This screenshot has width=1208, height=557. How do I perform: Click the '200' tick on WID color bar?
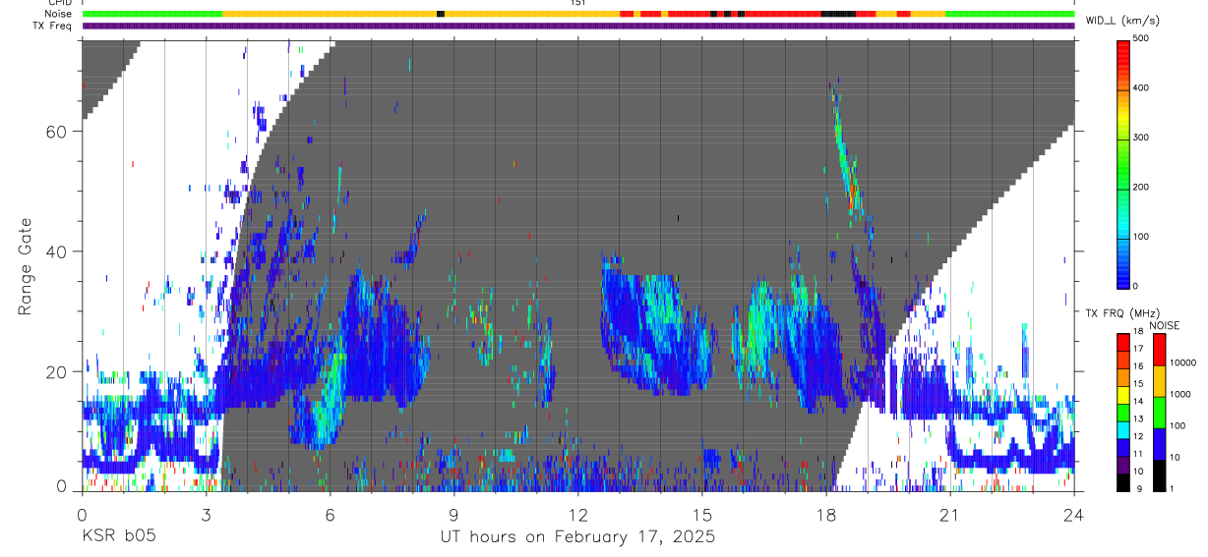(x=1143, y=187)
